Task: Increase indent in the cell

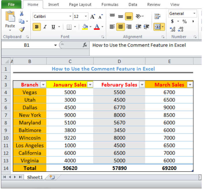Action: pyautogui.click(x=146, y=27)
